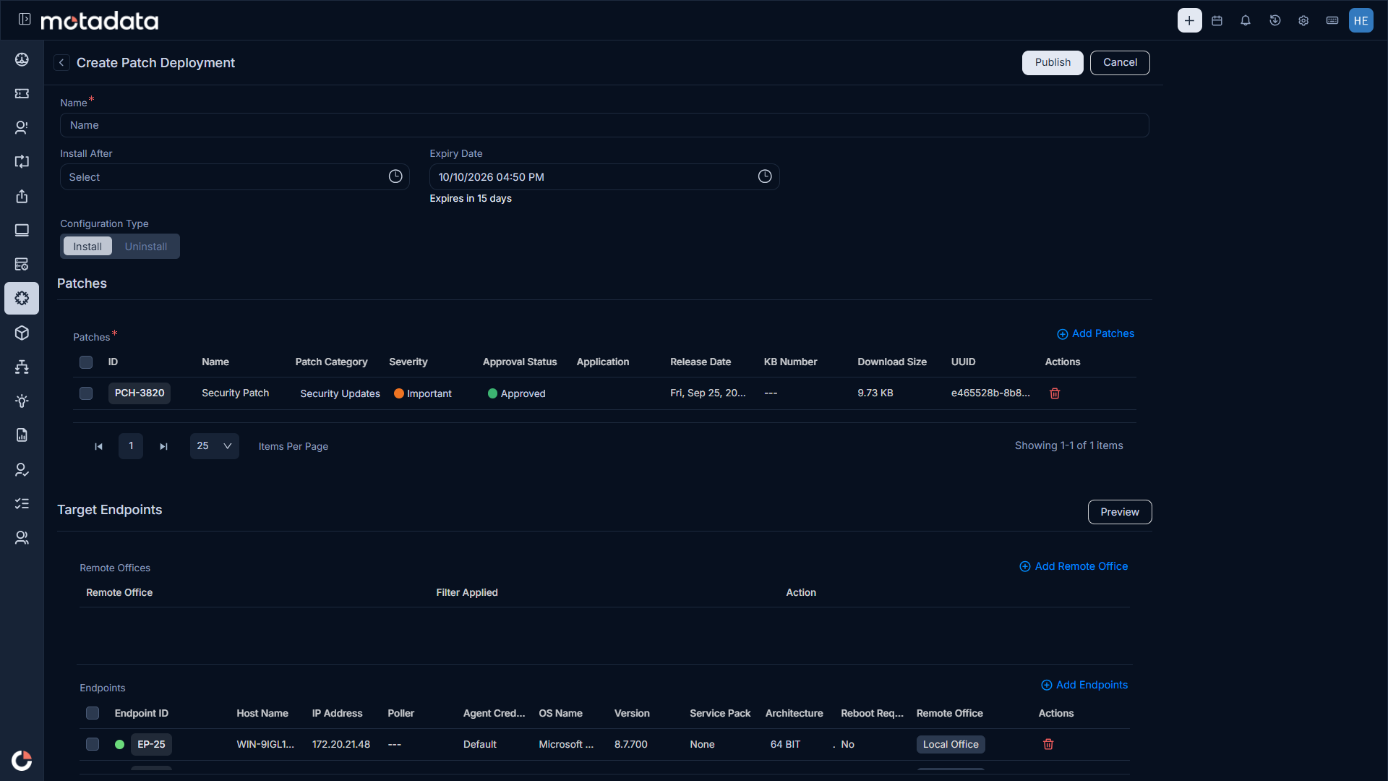This screenshot has width=1388, height=781.
Task: Click the Local Office tag in EP-25 row
Action: click(x=951, y=744)
